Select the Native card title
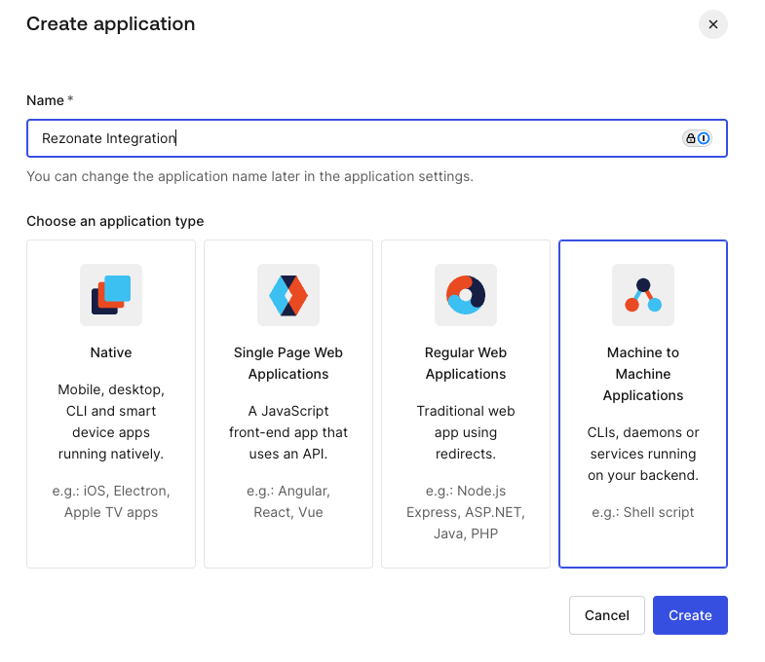Viewport: 765px width, 662px height. tap(111, 352)
